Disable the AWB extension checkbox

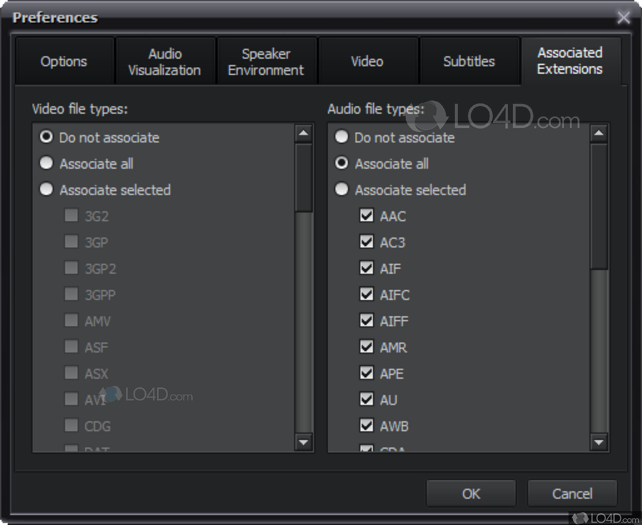366,425
